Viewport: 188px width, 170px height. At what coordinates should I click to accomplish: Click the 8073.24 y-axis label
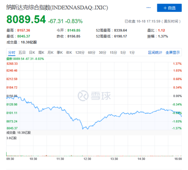coord(12,121)
